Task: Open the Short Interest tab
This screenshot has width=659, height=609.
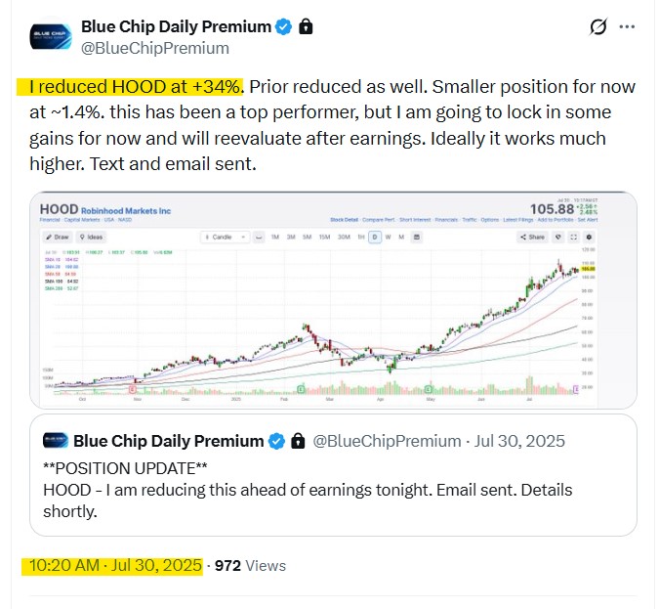Action: (423, 221)
